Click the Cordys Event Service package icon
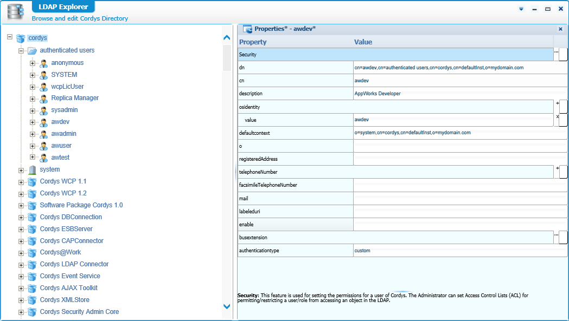The height and width of the screenshot is (321, 569). click(33, 277)
